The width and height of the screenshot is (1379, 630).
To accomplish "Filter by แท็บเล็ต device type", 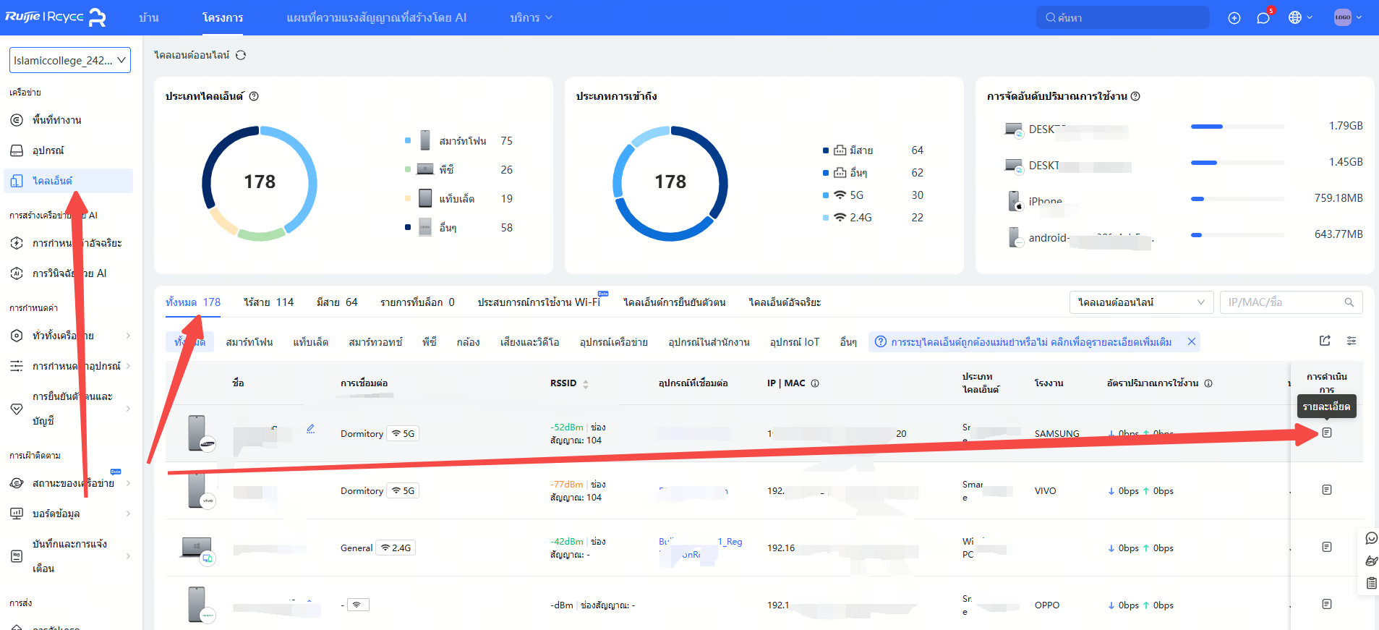I will tap(310, 342).
